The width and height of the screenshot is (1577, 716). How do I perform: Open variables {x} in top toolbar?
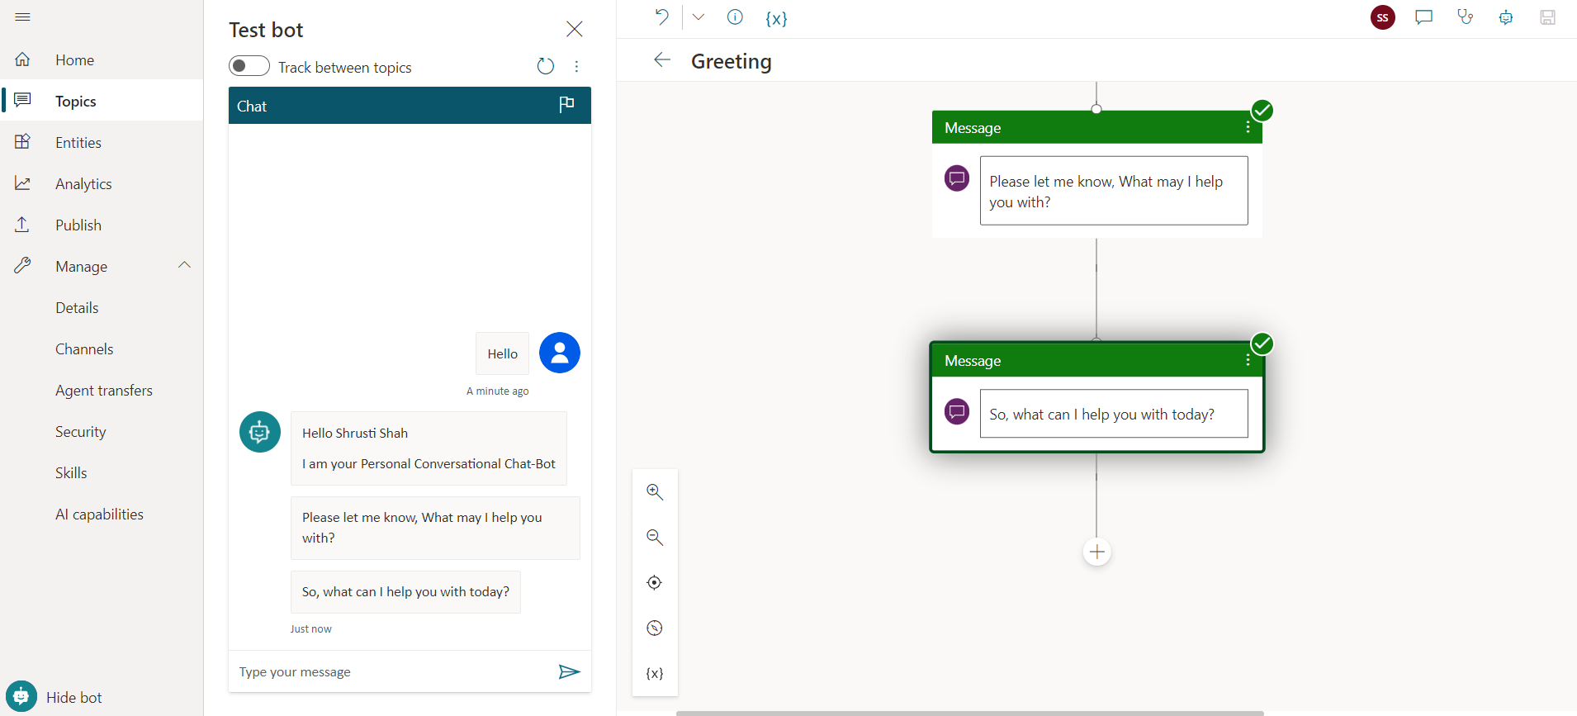pyautogui.click(x=776, y=18)
